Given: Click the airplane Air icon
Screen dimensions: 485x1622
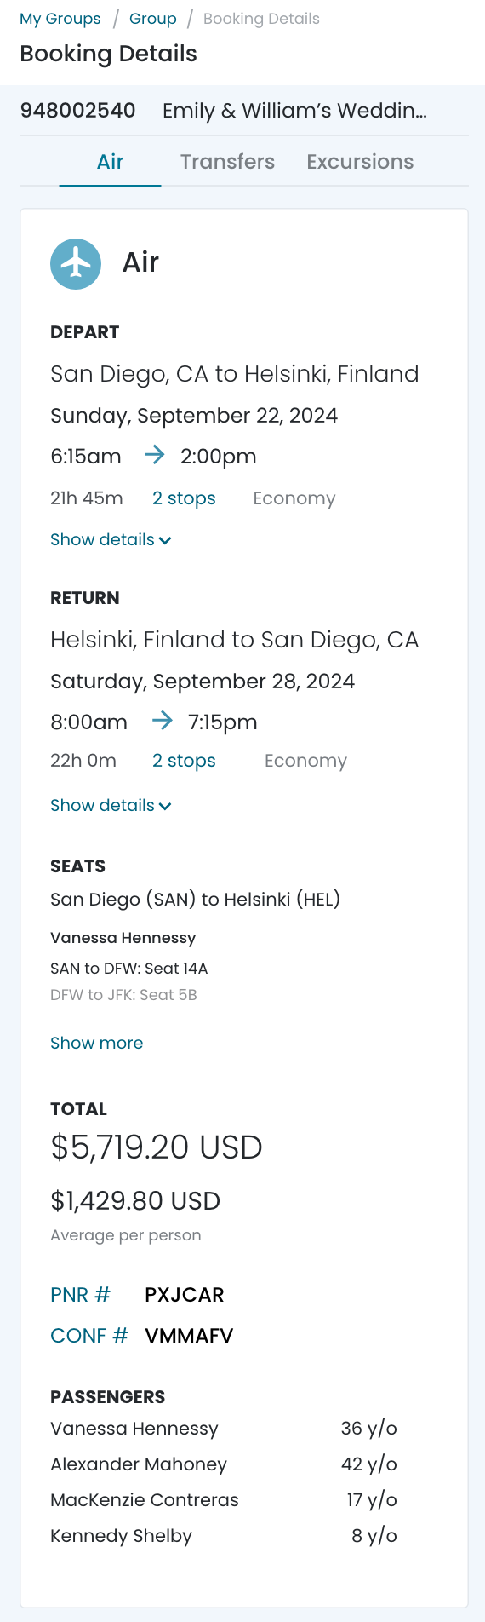Looking at the screenshot, I should [76, 263].
